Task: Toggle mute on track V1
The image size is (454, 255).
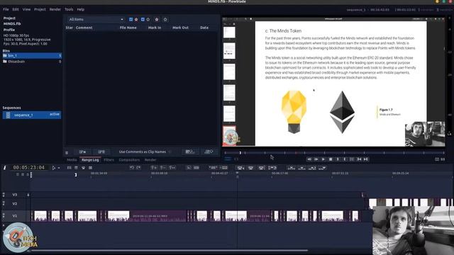Action: (4, 215)
